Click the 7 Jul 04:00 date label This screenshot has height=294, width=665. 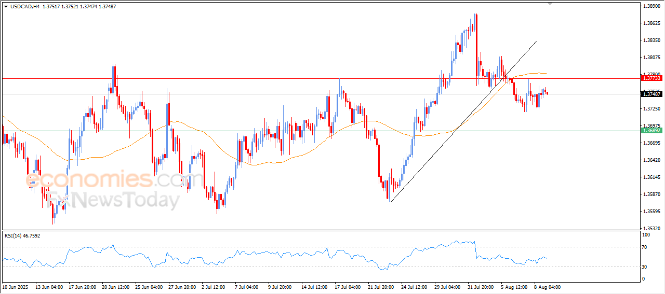247,287
